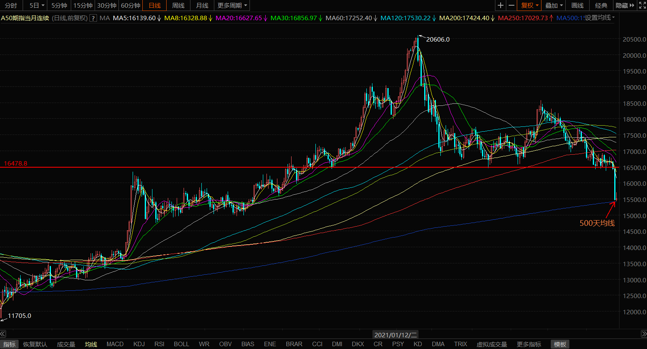This screenshot has height=349, width=647.
Task: Click the 模板 template button
Action: [x=560, y=344]
